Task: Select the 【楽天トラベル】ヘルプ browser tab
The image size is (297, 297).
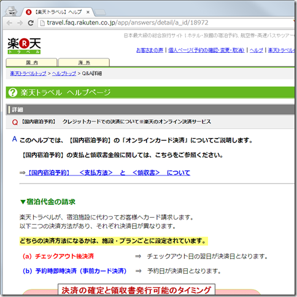Action: click(58, 12)
